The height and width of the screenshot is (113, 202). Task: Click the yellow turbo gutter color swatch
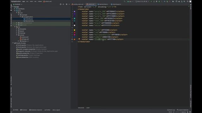coord(74,30)
